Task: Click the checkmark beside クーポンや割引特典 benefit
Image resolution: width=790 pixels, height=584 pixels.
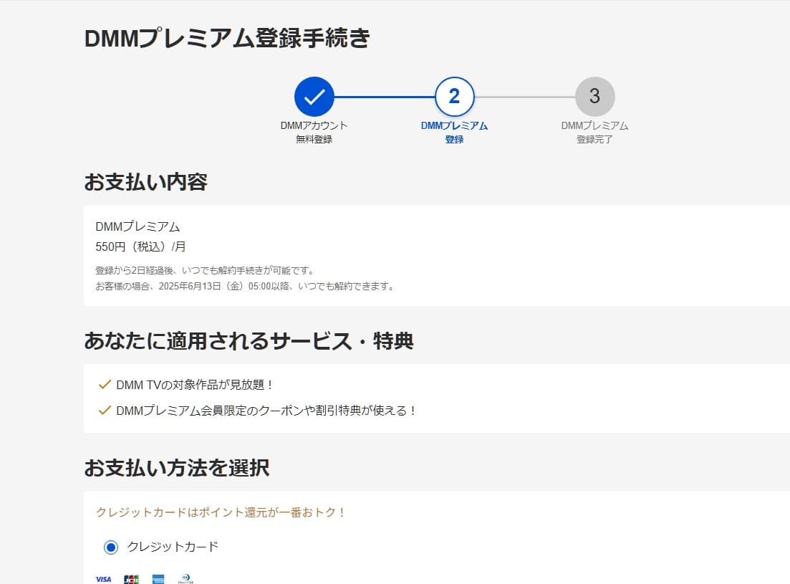Action: pos(105,410)
